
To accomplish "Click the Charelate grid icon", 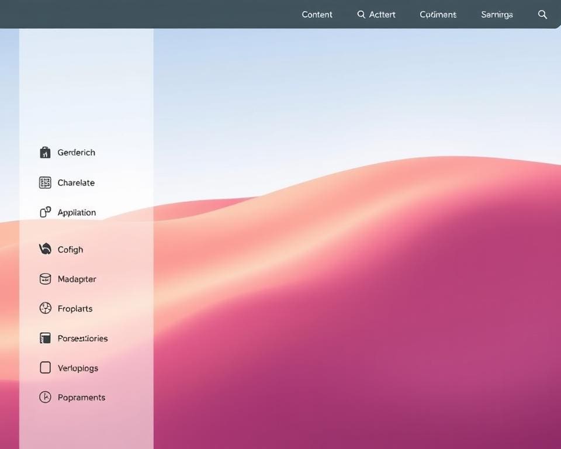I will (45, 182).
